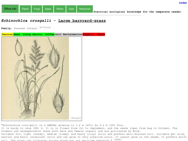
Task: Open the E-flora reference link
Action: pyautogui.click(x=45, y=28)
